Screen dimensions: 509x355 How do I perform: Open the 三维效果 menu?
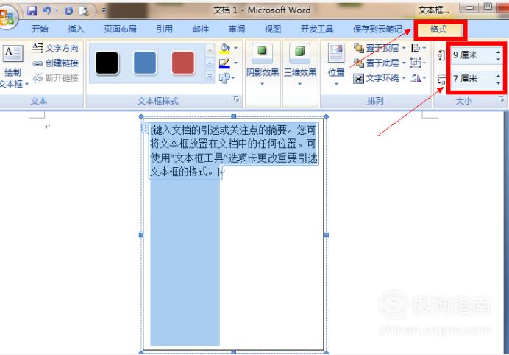[x=300, y=66]
